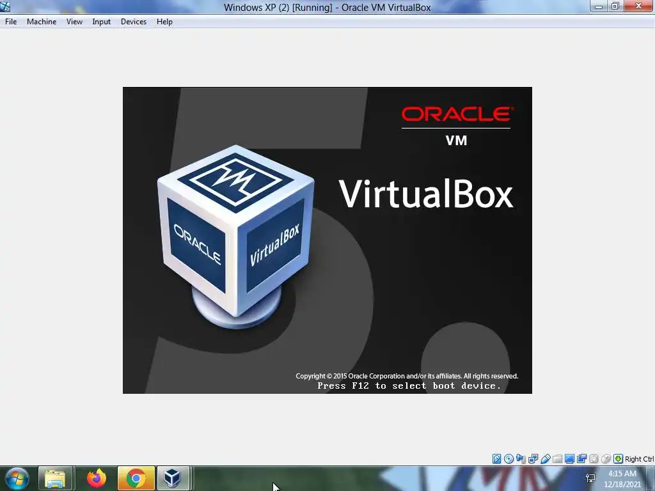The width and height of the screenshot is (655, 491).
Task: Click the CPU virtualization features status icon
Action: tap(594, 459)
